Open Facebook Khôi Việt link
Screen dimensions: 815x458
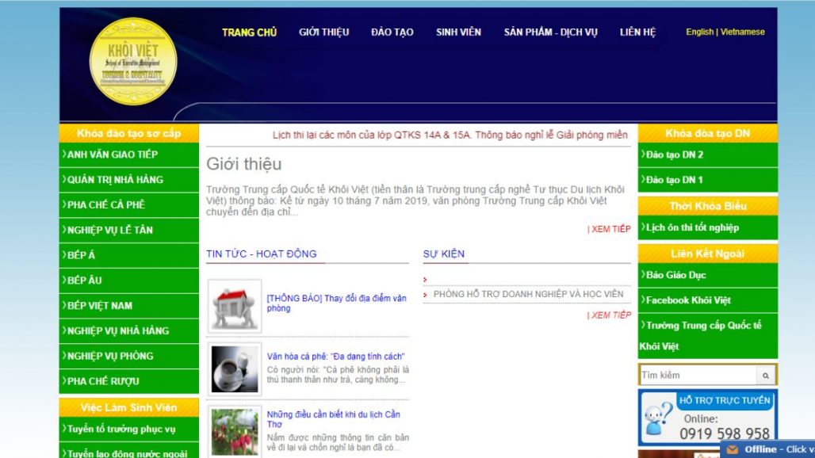708,300
